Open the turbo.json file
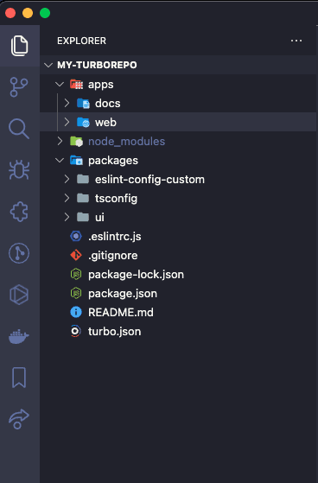Screen dimensions: 318x483 tap(115, 332)
